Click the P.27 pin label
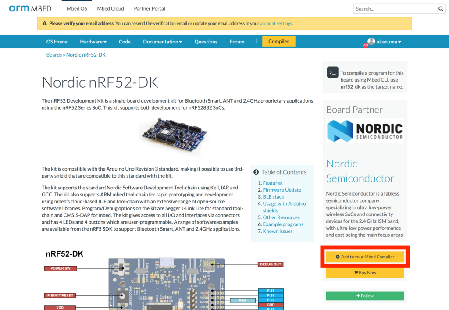449x310 pixels. coord(271,291)
